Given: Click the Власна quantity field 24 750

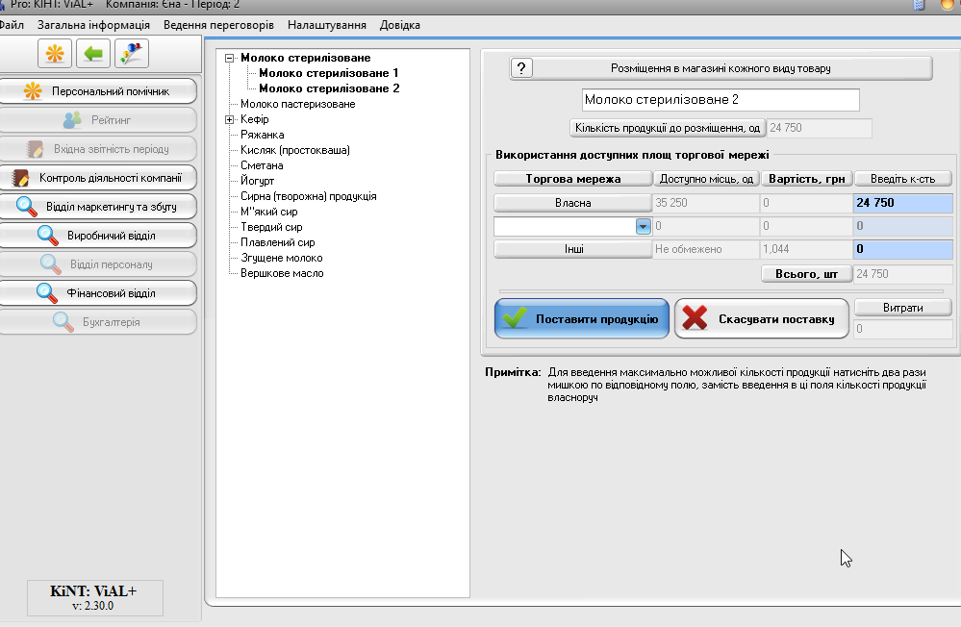Looking at the screenshot, I should coord(902,203).
